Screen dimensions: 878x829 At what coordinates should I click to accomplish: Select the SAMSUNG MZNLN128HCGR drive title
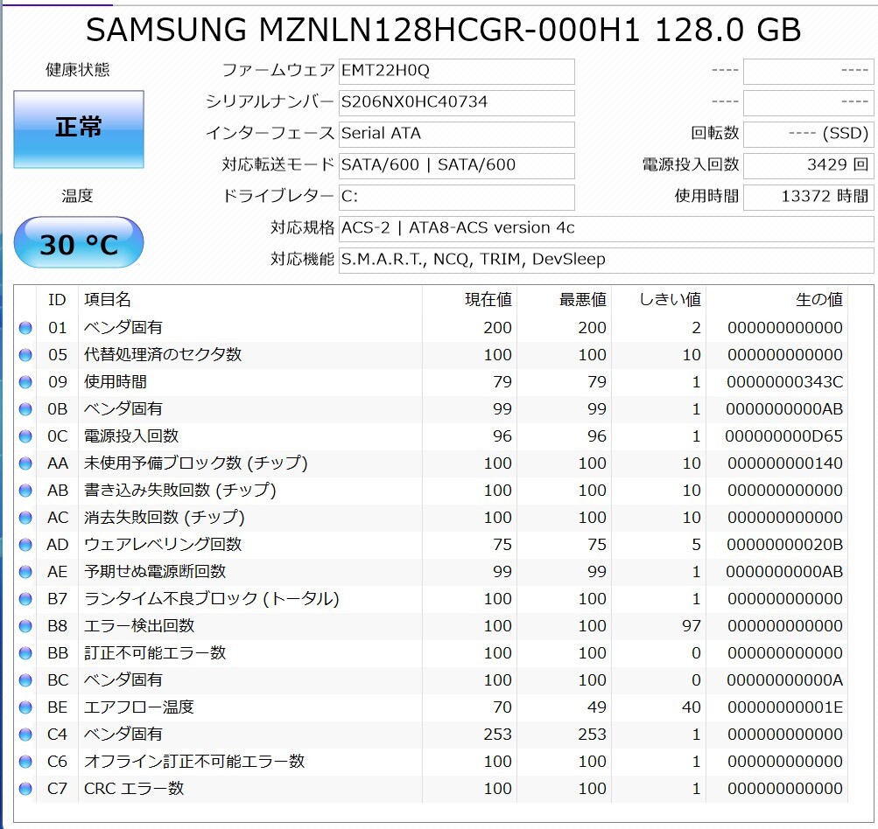(x=439, y=29)
